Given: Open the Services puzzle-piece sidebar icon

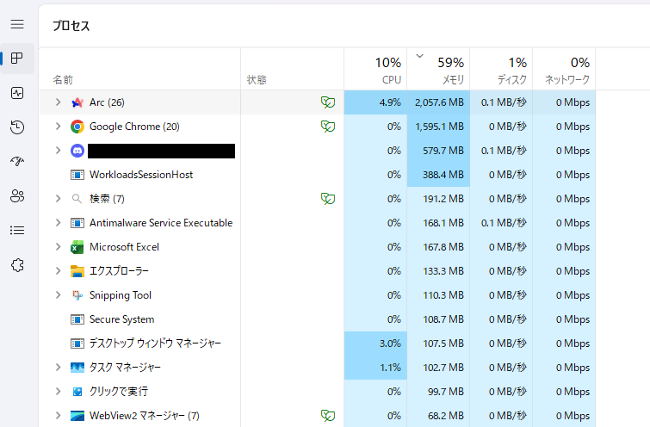Looking at the screenshot, I should (17, 265).
